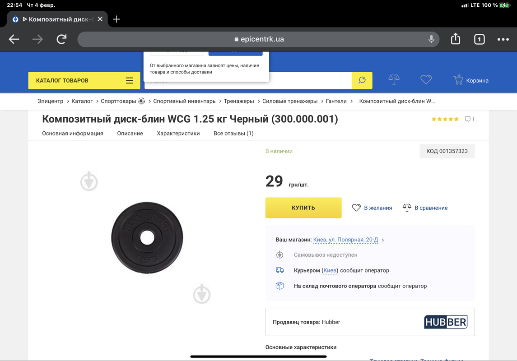Click the postal warehouse box icon
The image size is (517, 361).
(x=279, y=286)
